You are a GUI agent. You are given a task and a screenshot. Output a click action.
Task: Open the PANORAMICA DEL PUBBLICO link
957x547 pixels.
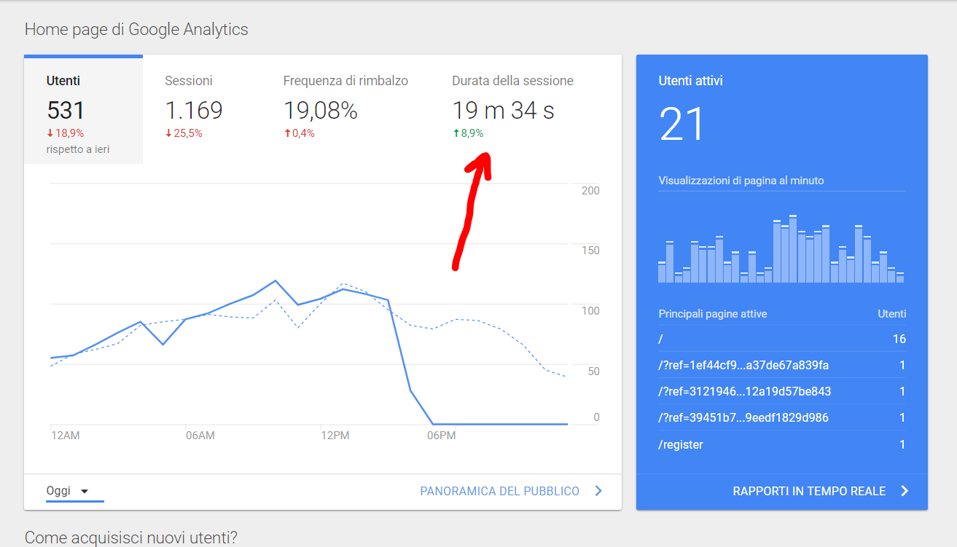pos(500,491)
